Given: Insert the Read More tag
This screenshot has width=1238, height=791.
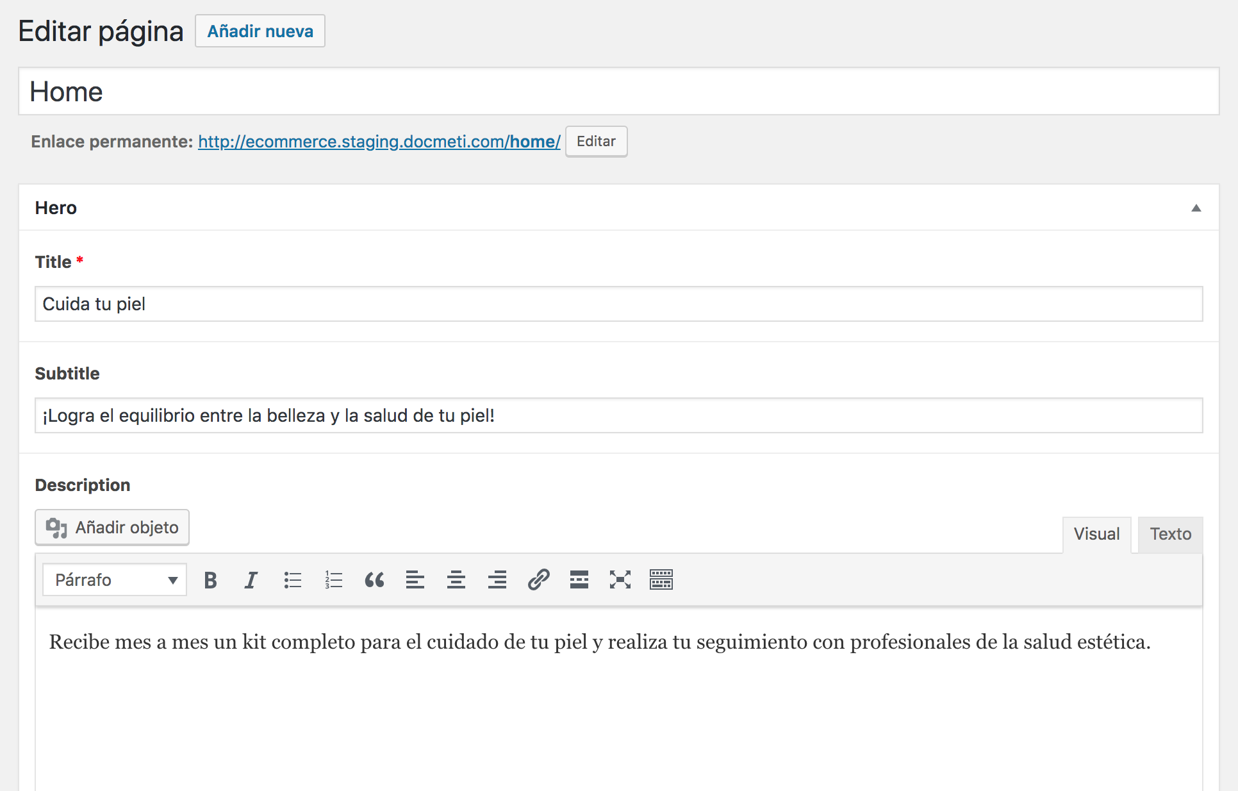Looking at the screenshot, I should coord(579,580).
